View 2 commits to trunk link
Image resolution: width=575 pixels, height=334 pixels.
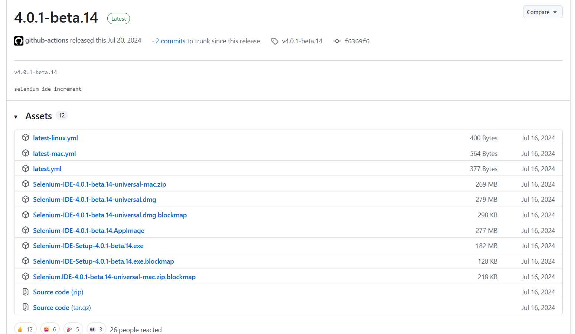point(170,41)
